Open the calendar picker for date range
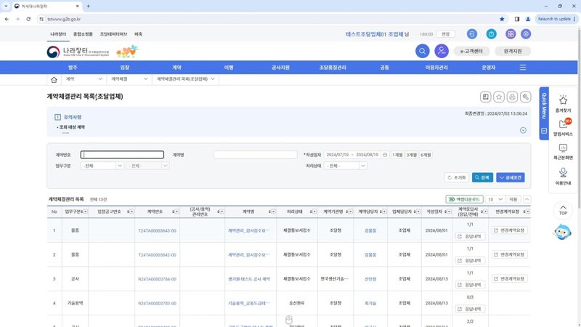Screen dimensions: 581x327 385,155
